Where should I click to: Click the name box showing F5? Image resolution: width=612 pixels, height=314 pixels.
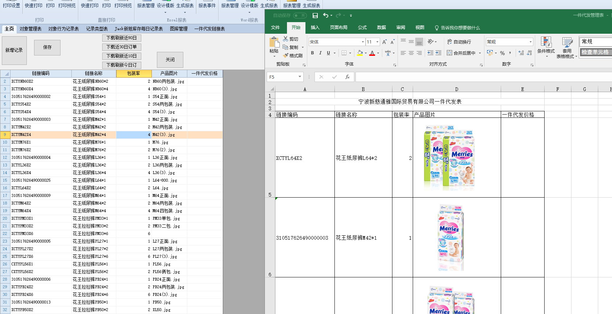283,77
